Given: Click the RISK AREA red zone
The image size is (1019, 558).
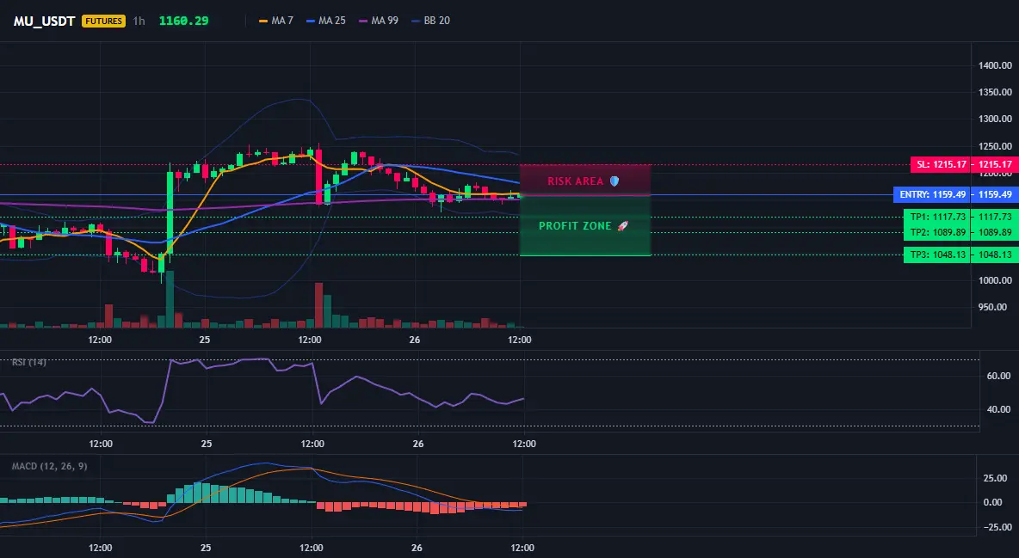Looking at the screenshot, I should [x=585, y=180].
